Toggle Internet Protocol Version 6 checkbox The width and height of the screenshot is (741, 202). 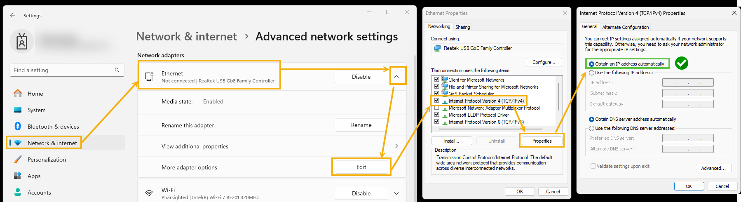[x=436, y=122]
